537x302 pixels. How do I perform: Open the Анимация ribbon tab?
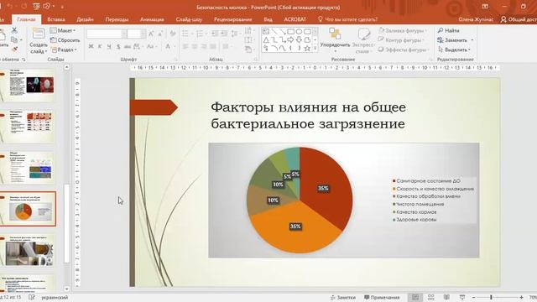pos(152,19)
